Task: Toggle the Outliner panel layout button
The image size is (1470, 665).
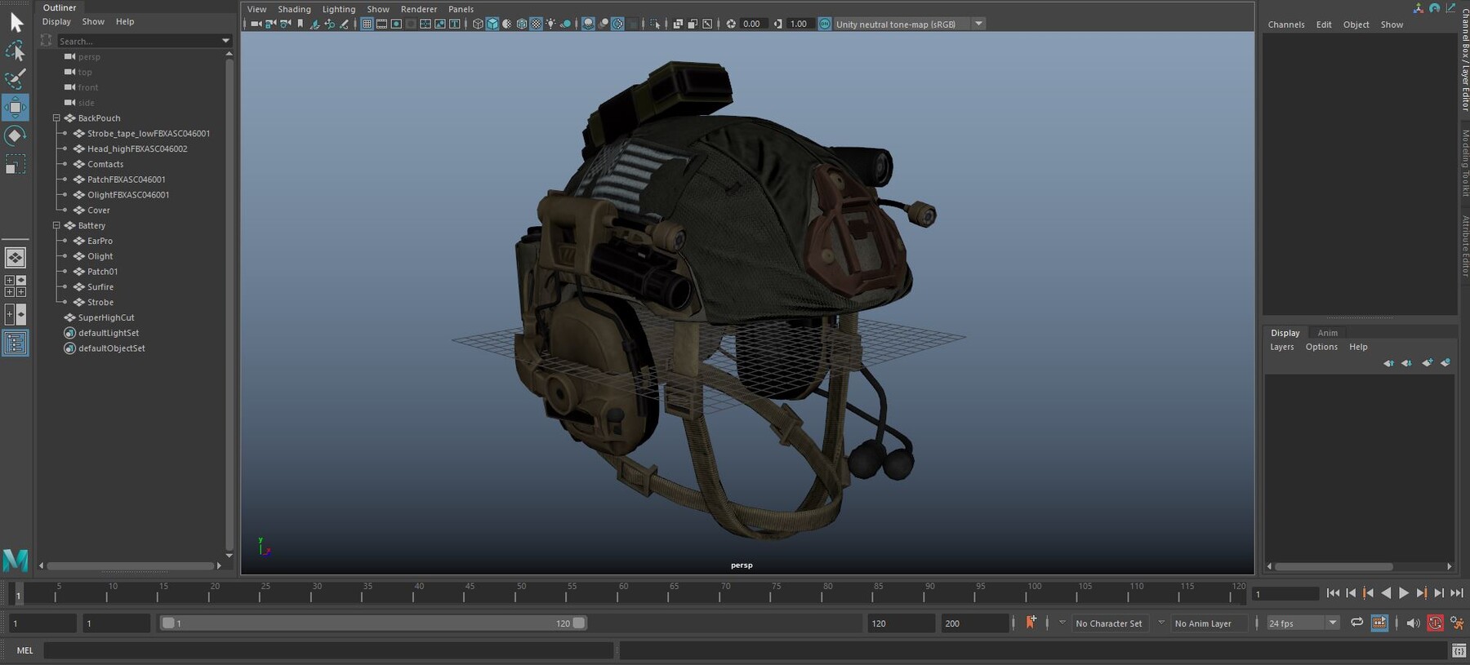Action: click(16, 344)
